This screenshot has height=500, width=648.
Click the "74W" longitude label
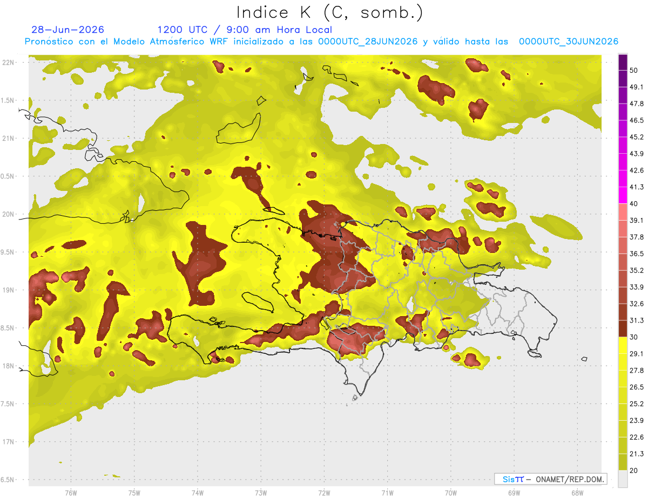click(197, 493)
